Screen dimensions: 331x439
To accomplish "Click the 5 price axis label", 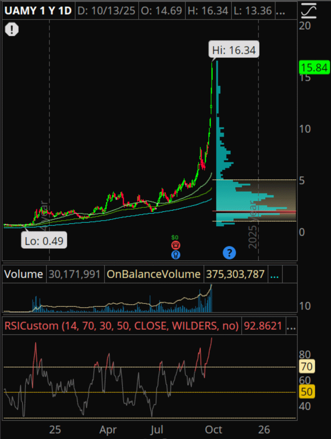I will (302, 181).
